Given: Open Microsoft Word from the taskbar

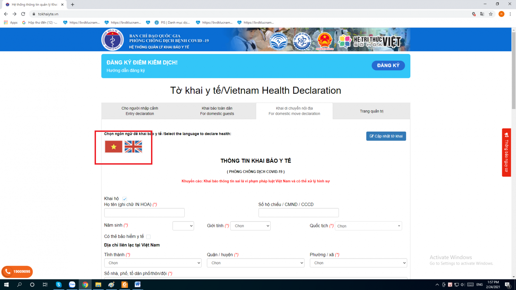Looking at the screenshot, I should (138, 285).
